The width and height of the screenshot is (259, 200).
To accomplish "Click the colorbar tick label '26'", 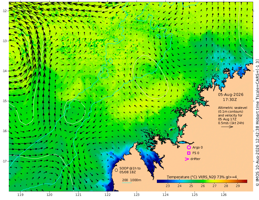I will click(x=203, y=186).
